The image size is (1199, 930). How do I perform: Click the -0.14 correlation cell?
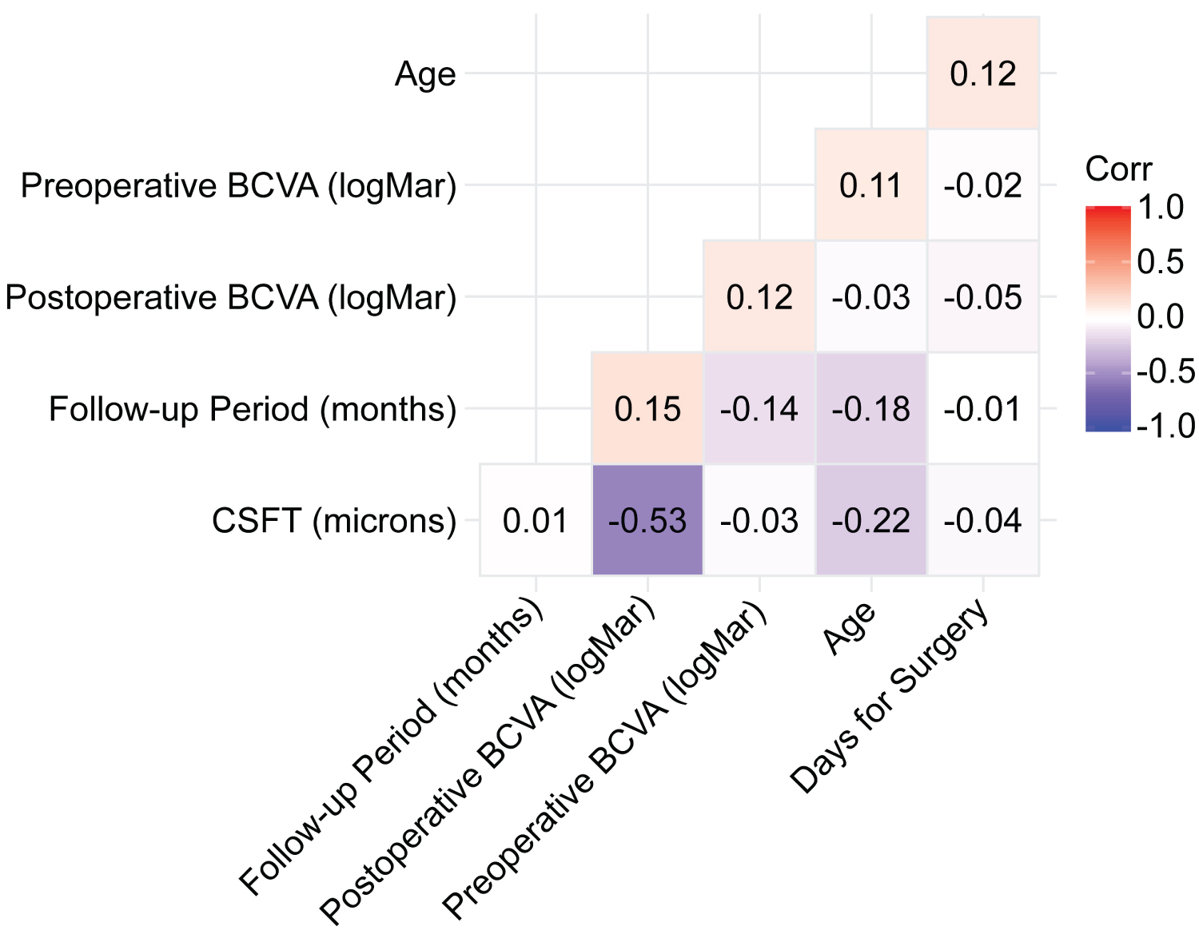pos(759,408)
